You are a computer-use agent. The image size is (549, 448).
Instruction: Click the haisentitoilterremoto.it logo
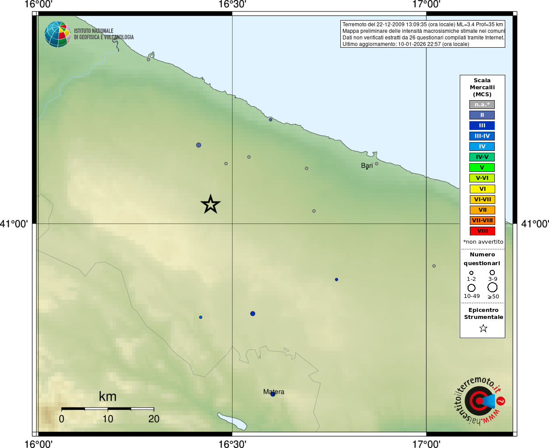479,400
